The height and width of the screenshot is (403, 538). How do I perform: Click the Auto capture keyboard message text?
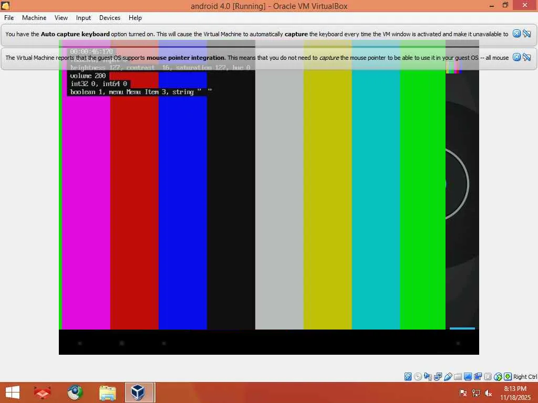pyautogui.click(x=256, y=34)
